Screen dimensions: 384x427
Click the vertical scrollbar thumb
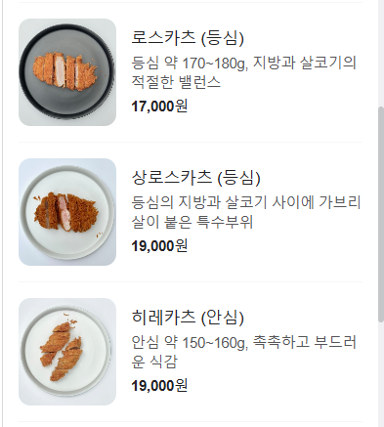[x=381, y=214]
